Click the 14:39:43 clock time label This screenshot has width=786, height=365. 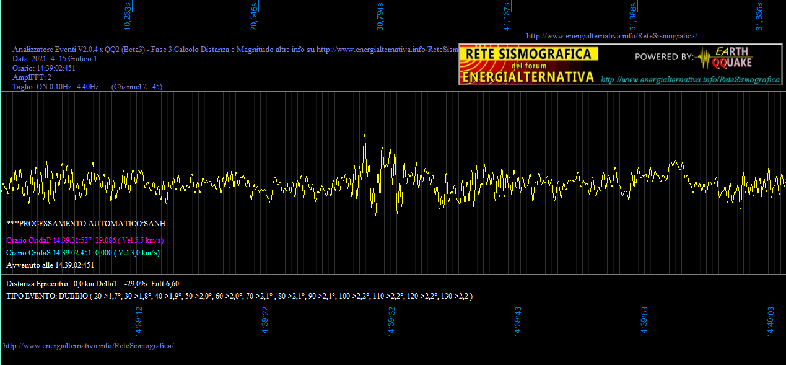[518, 321]
